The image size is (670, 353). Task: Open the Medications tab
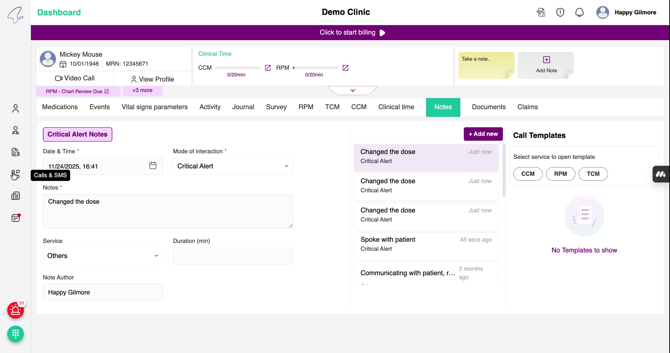click(60, 107)
